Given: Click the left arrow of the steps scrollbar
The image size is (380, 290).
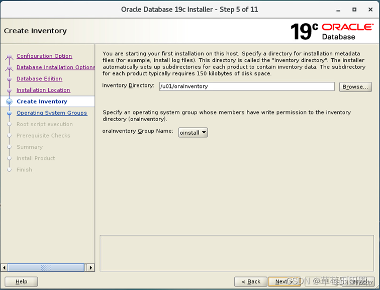Looking at the screenshot, I should point(4,267).
